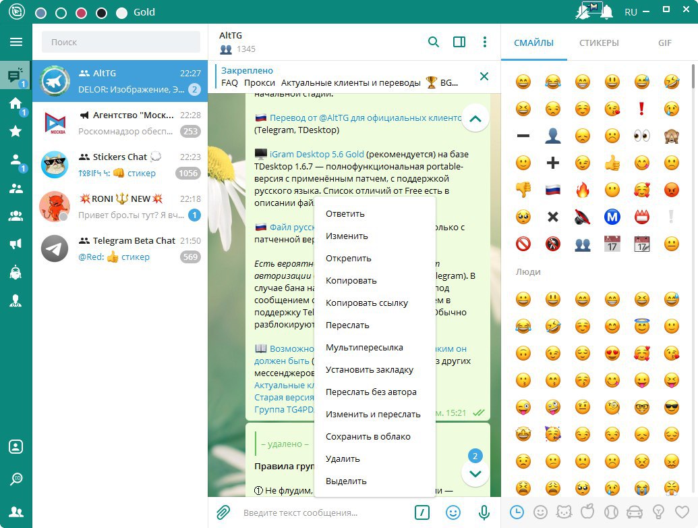Screen dimensions: 698x528
Task: Choose Удалить in context menu
Action: (375, 459)
